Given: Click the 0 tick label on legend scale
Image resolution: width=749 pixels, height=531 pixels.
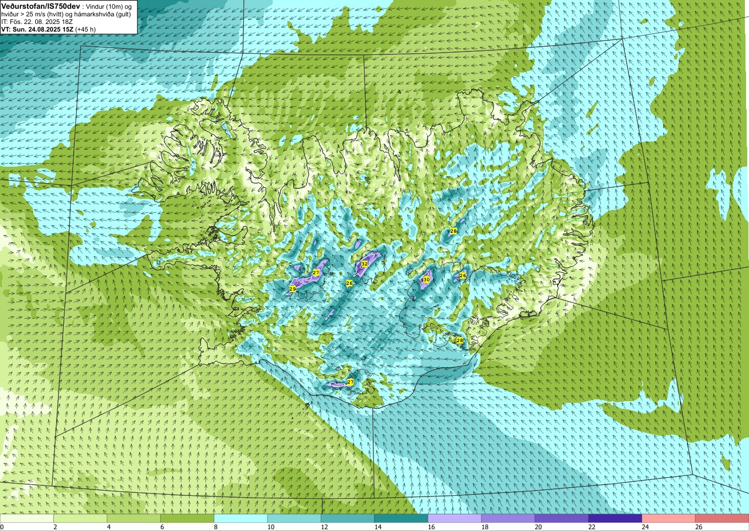Looking at the screenshot, I should click(x=2, y=527).
